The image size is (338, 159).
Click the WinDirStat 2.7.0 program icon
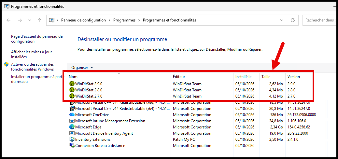72,96
